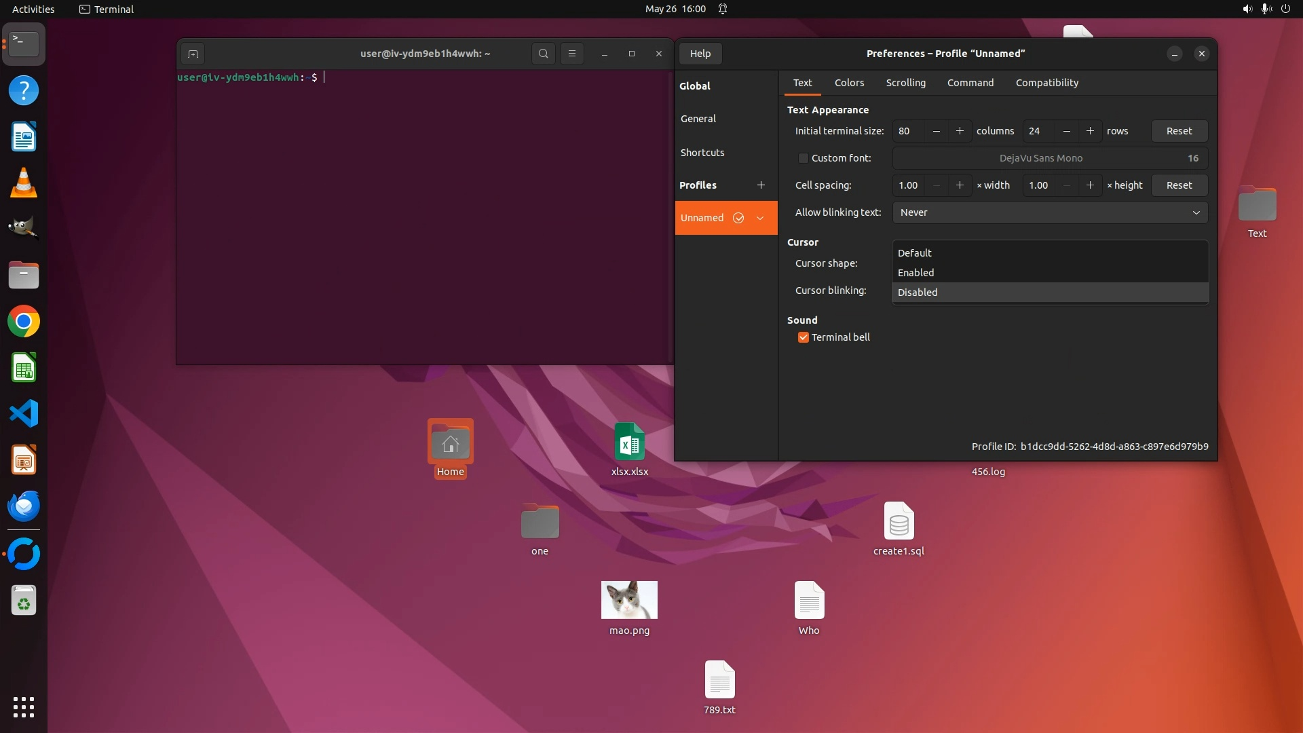Launch Google Chrome from the dock
The image size is (1303, 733).
click(24, 322)
